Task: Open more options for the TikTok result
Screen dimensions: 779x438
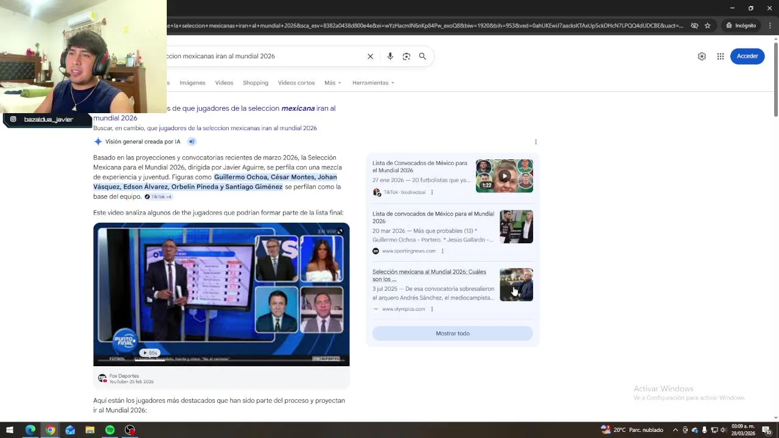Action: point(432,192)
